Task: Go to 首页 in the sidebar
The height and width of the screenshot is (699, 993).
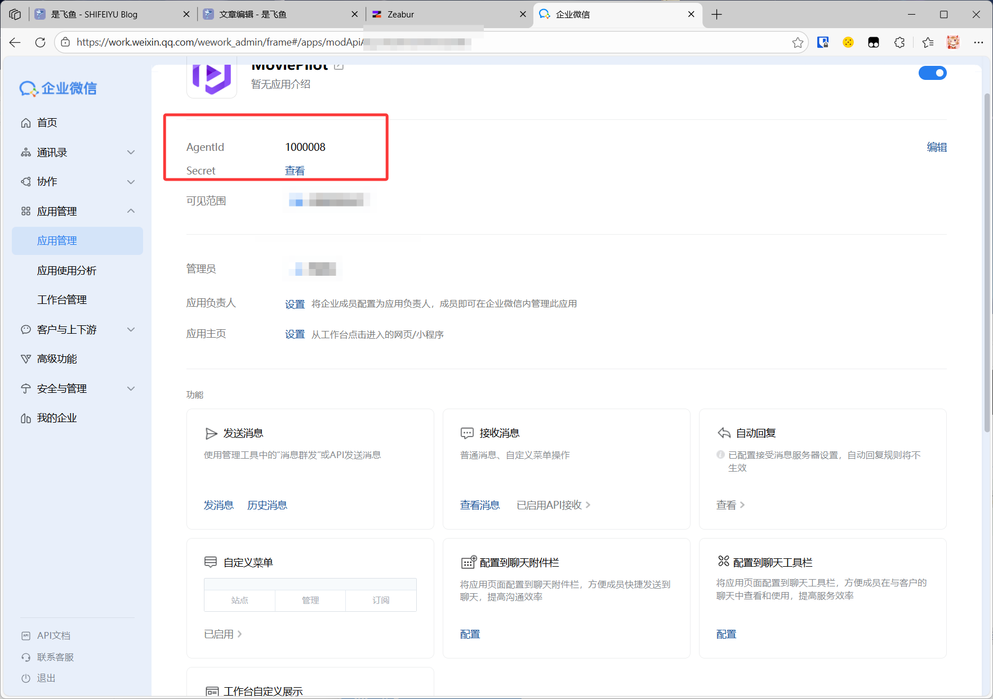Action: point(47,123)
